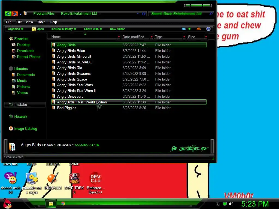
Task: Select the Angry Birds folder icon
Action: coord(54,45)
